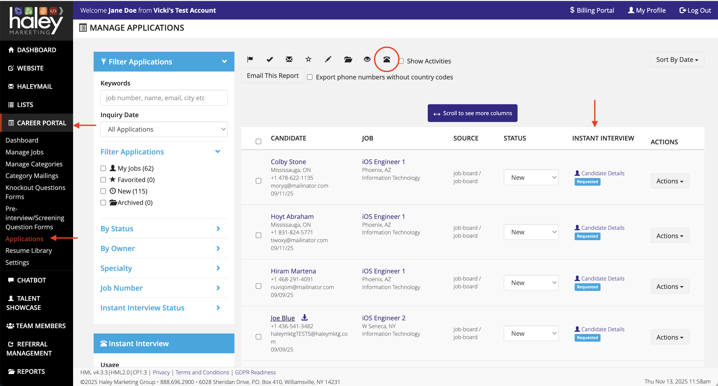Open Actions menu for Hiram Martena
The image size is (718, 386).
pos(670,286)
